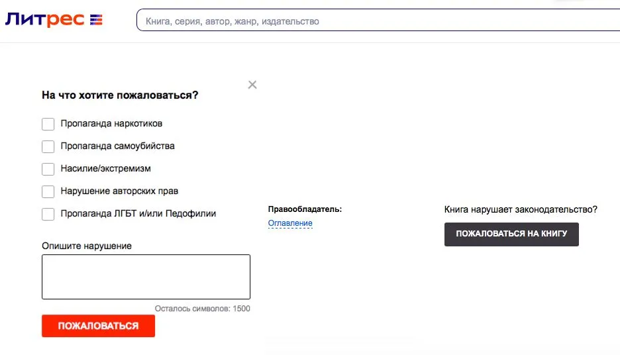
Task: Submit with the red ПОЖАЛОВАТЬСЯ button
Action: [x=99, y=326]
